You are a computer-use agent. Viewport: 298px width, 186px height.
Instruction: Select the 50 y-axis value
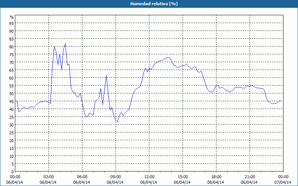[12, 94]
